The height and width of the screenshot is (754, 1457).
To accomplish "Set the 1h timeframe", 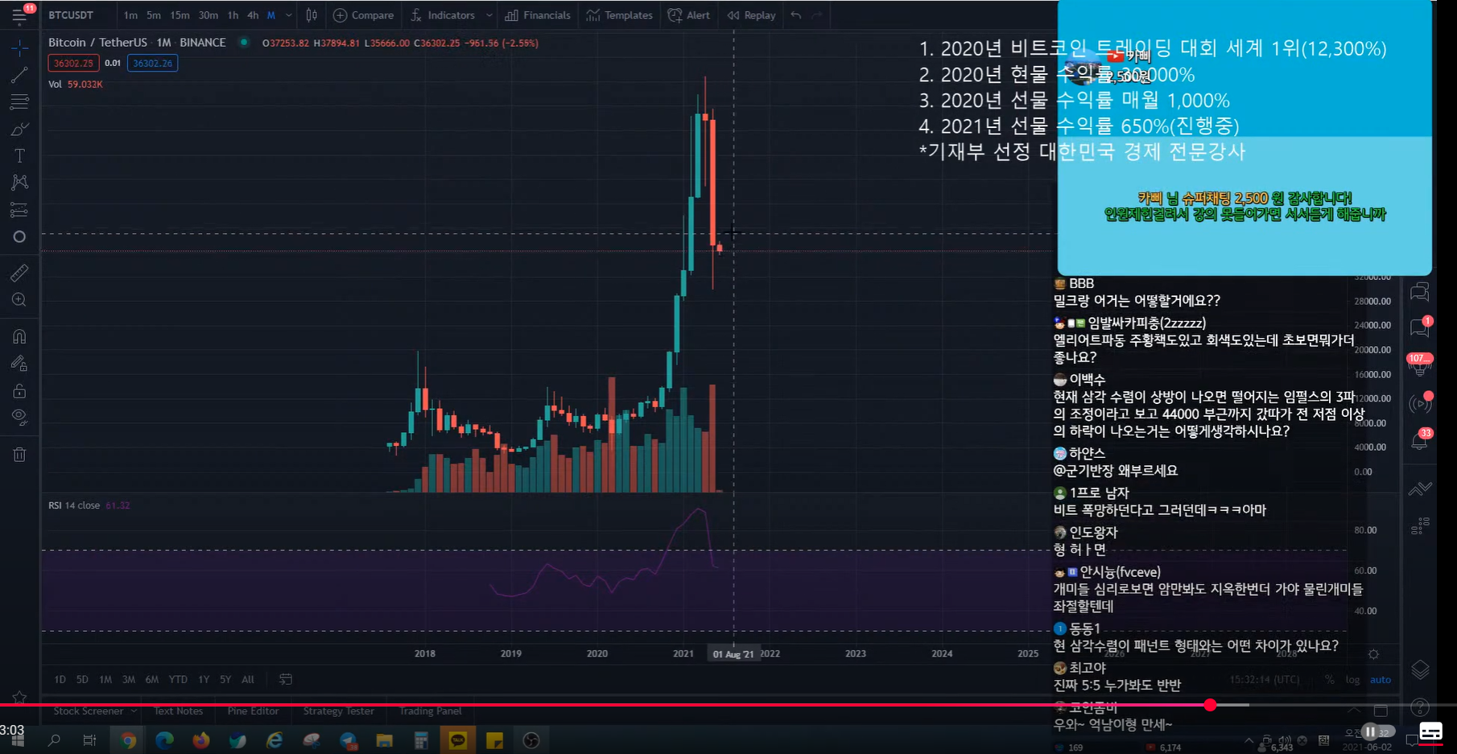I will [233, 15].
